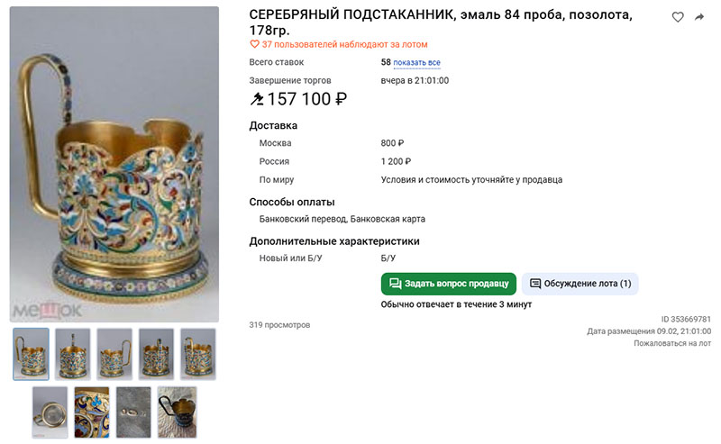This screenshot has height=444, width=721.
Task: Select the fourth thumbnail in top row
Action: [156, 354]
